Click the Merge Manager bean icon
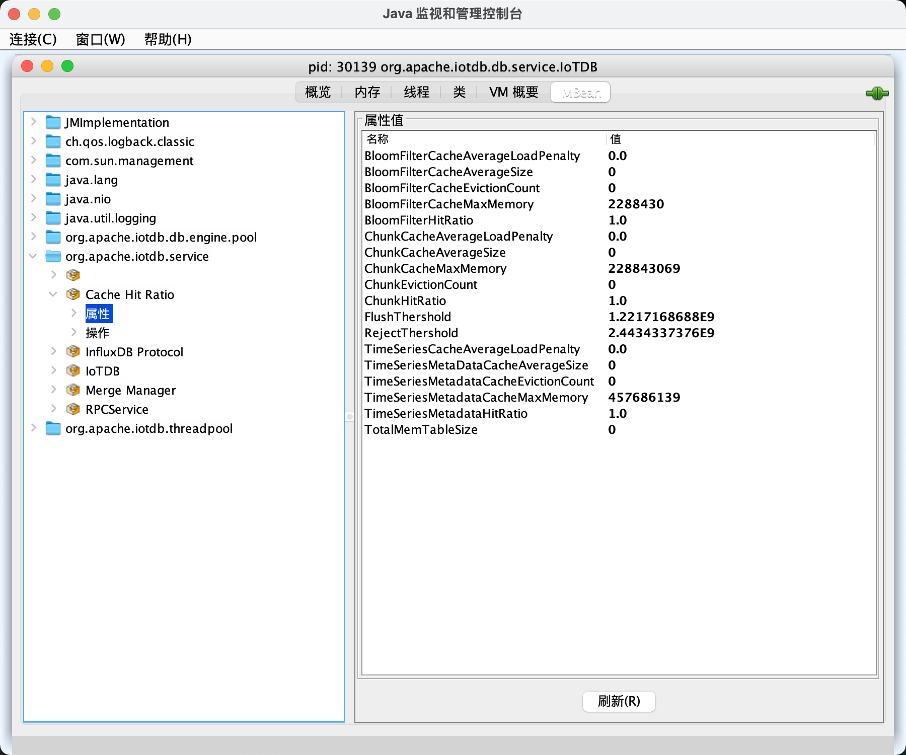Image resolution: width=906 pixels, height=755 pixels. (73, 390)
